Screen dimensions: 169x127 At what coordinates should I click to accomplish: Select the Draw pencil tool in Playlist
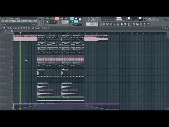(x=8, y=28)
